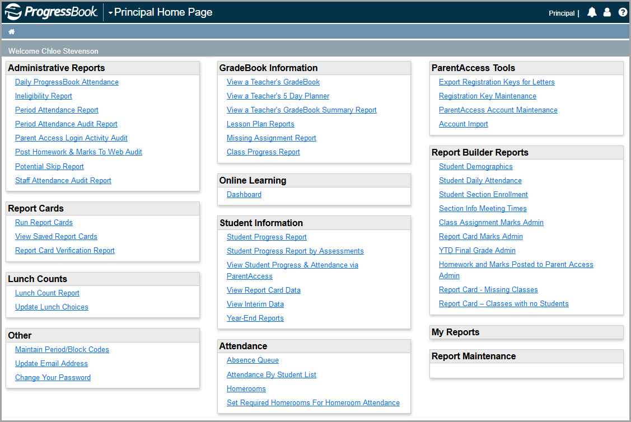This screenshot has width=631, height=422.
Task: Expand the Principal Home Page dropdown arrow
Action: [110, 13]
